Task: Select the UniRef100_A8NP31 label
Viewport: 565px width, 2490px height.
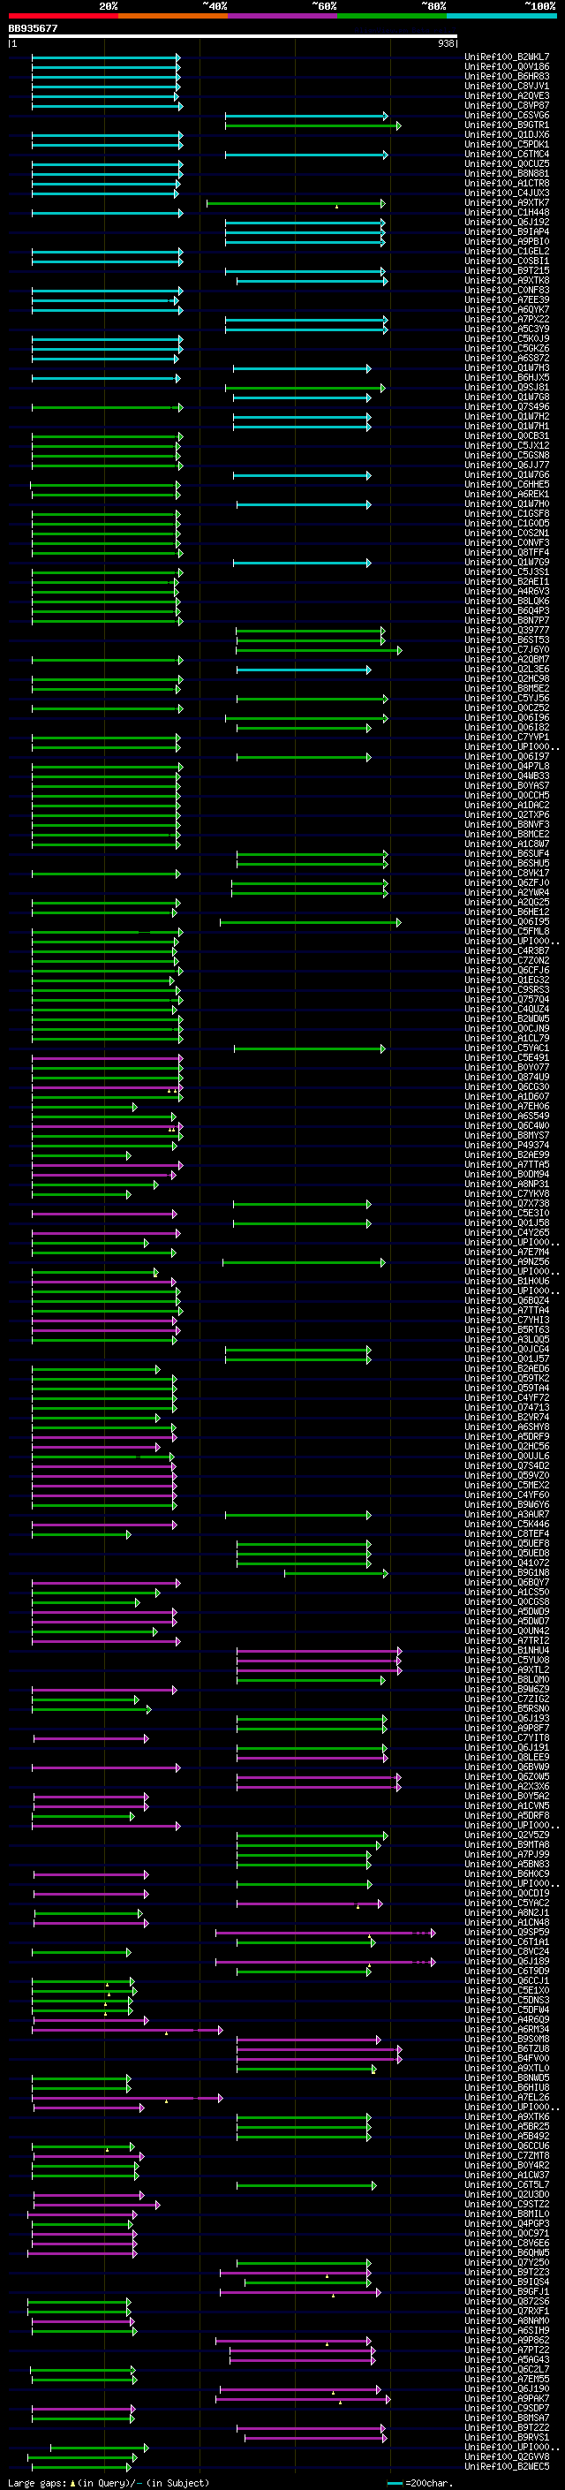Action: tap(506, 1184)
